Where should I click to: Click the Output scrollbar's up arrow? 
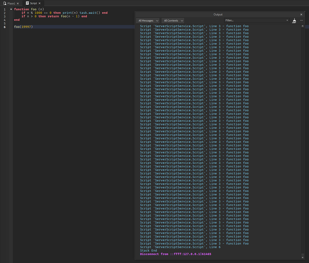[302, 26]
